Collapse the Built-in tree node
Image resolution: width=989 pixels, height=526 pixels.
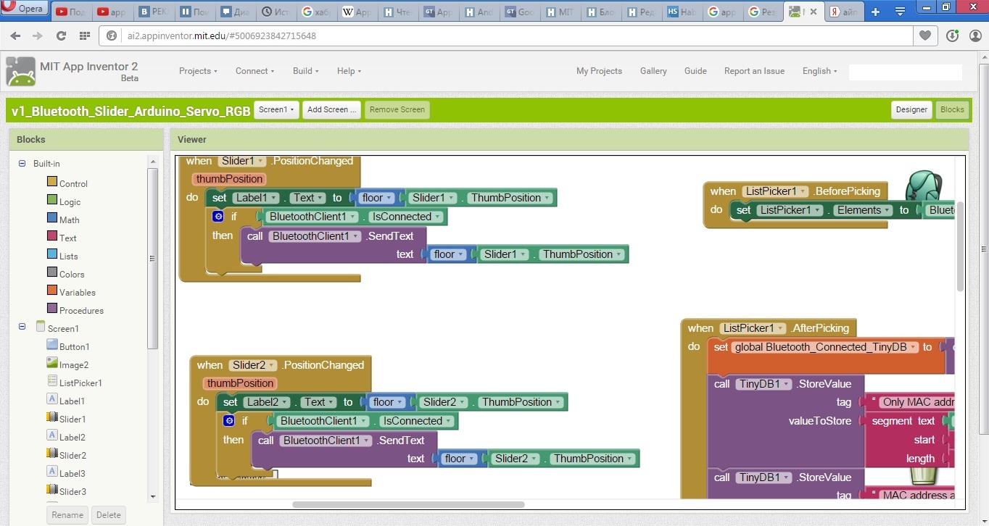[22, 164]
